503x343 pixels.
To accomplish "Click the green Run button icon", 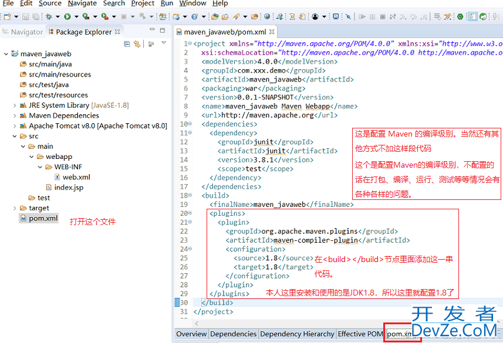I will [67, 16].
